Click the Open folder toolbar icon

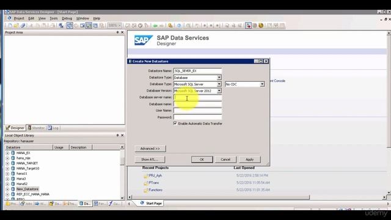[16, 26]
